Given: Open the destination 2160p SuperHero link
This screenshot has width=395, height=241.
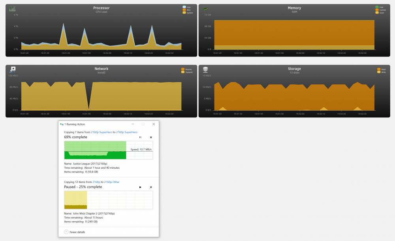Looking at the screenshot, I should coord(127,132).
